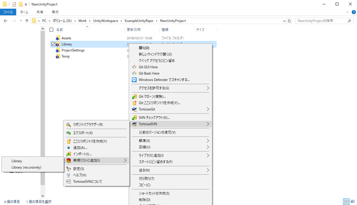Switch to details view icon in status bar
This screenshot has height=205, width=357.
pyautogui.click(x=346, y=202)
